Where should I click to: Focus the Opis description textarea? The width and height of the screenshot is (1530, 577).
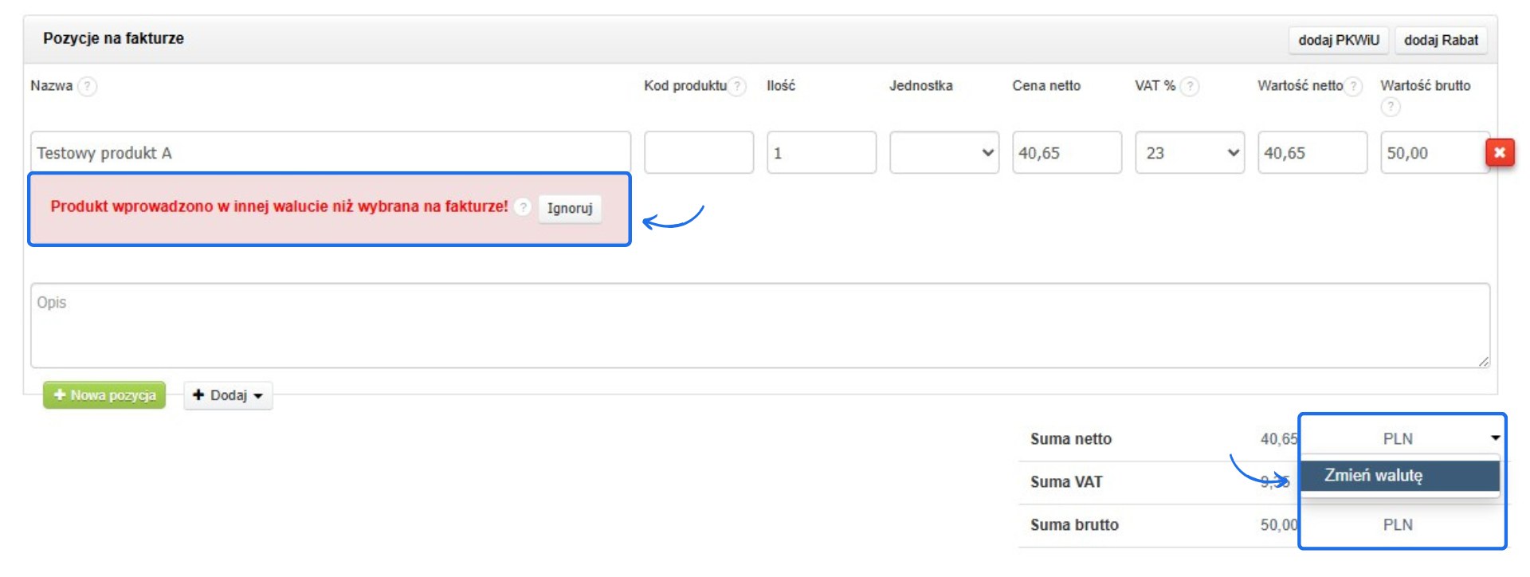[x=759, y=325]
